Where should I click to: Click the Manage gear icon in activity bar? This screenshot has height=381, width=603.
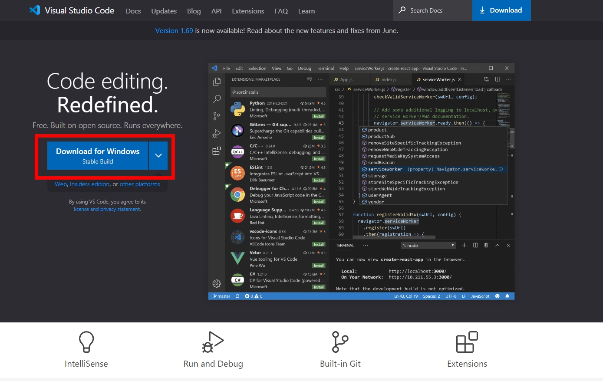[217, 283]
